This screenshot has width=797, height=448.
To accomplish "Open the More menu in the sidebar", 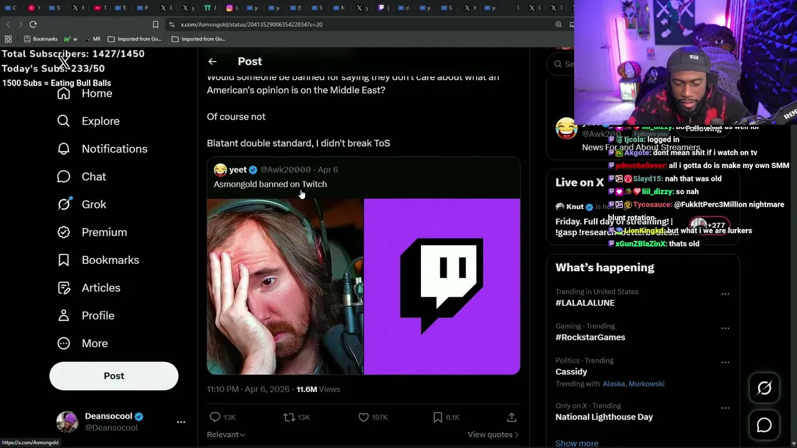I will pyautogui.click(x=82, y=343).
